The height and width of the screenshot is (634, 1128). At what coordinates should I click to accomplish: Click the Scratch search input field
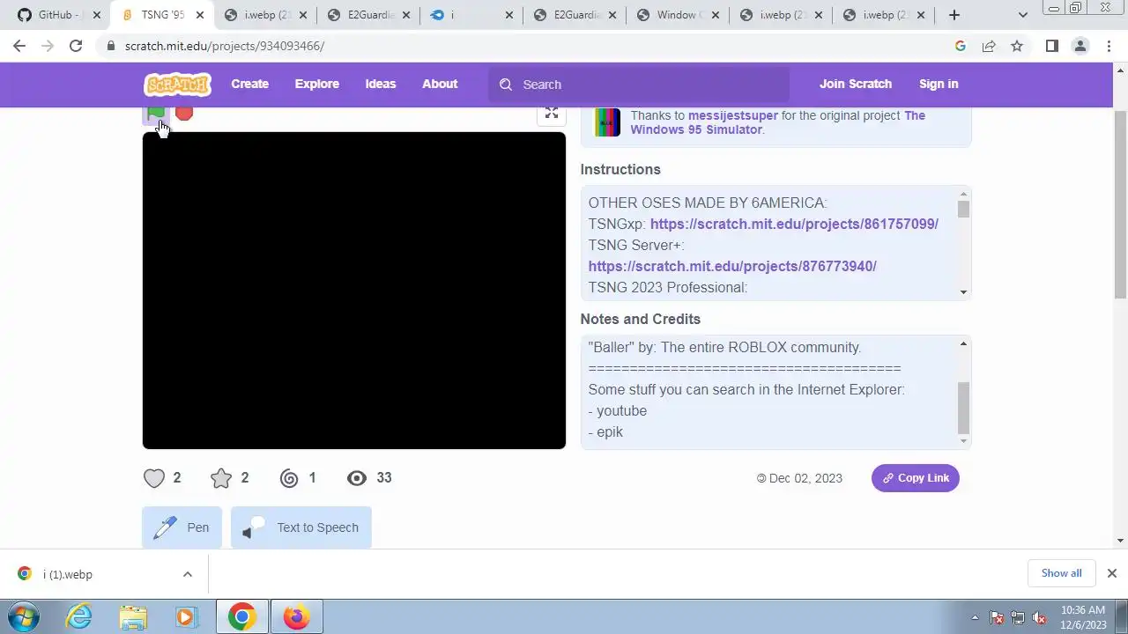(x=639, y=85)
